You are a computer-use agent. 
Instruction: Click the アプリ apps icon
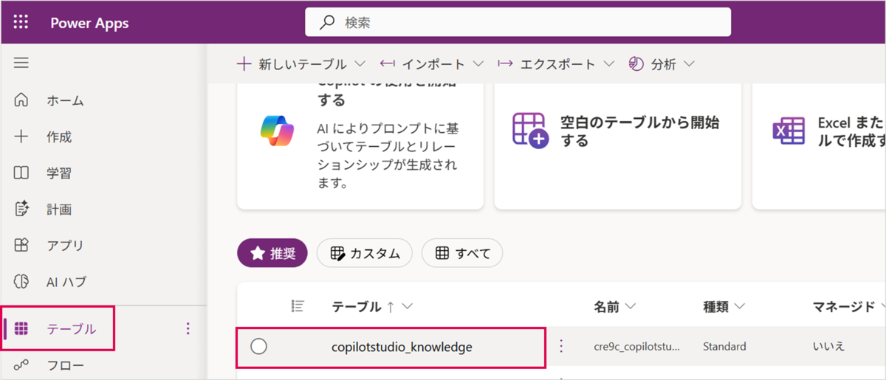click(21, 245)
